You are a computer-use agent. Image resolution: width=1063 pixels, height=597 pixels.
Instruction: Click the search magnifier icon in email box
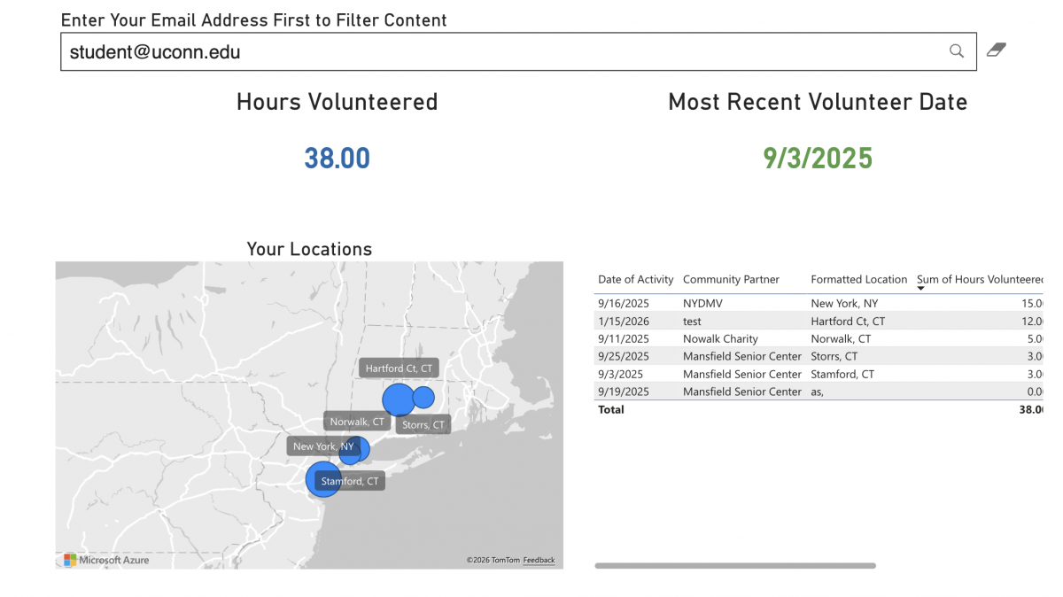tap(957, 51)
